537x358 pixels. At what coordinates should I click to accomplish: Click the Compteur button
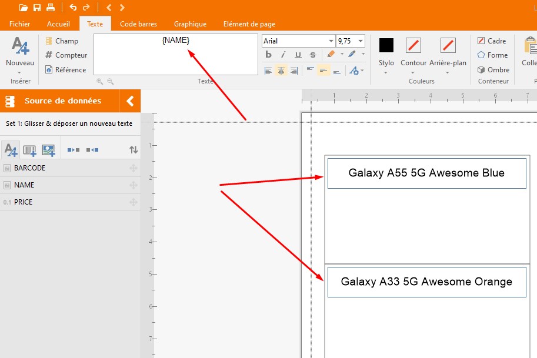[66, 55]
